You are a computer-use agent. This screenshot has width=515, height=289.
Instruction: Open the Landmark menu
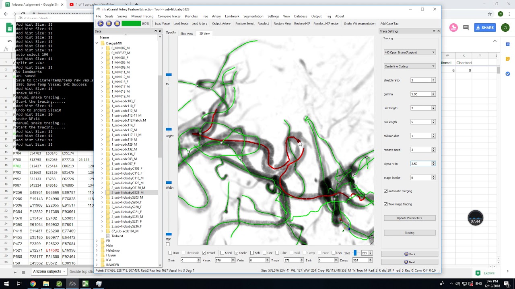coord(232,16)
